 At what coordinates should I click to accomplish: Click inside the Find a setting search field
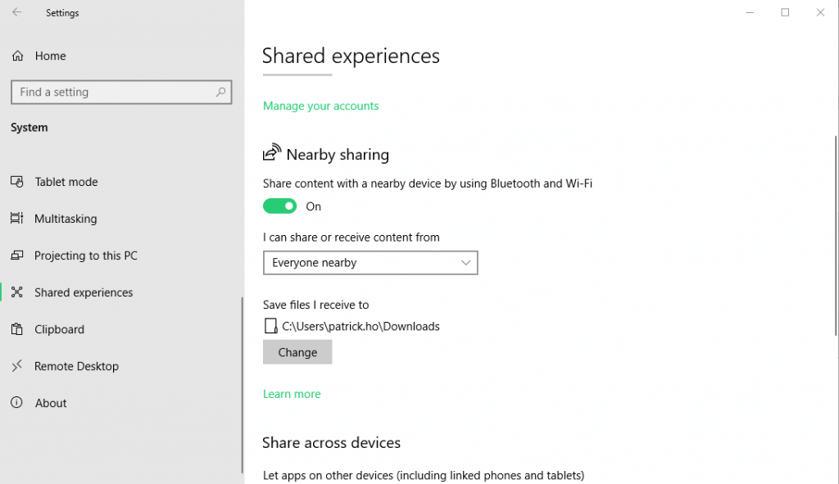(x=121, y=92)
